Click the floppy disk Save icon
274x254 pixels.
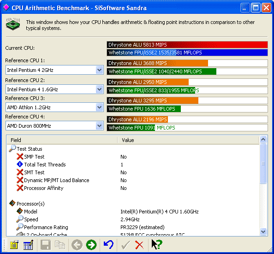tap(45, 245)
